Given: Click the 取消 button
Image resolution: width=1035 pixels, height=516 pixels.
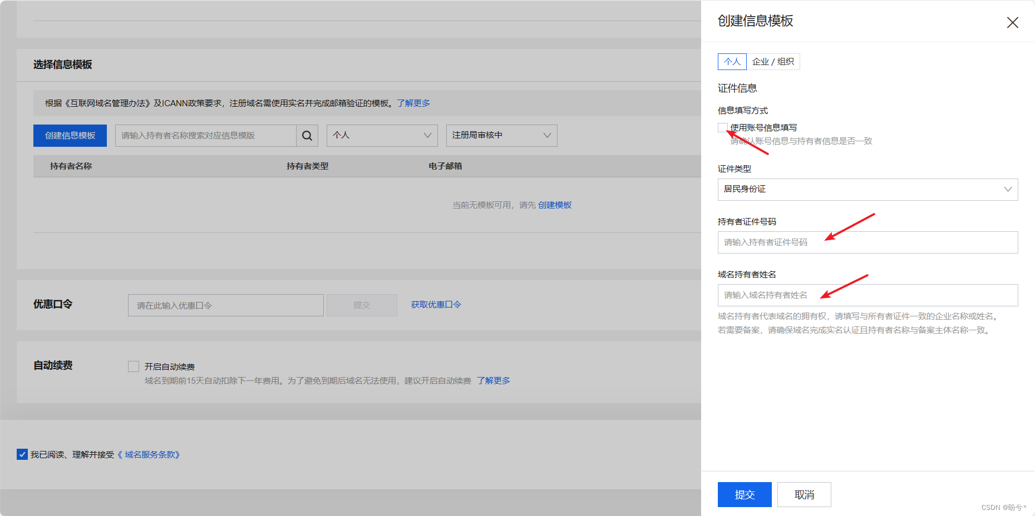Looking at the screenshot, I should click(x=804, y=494).
